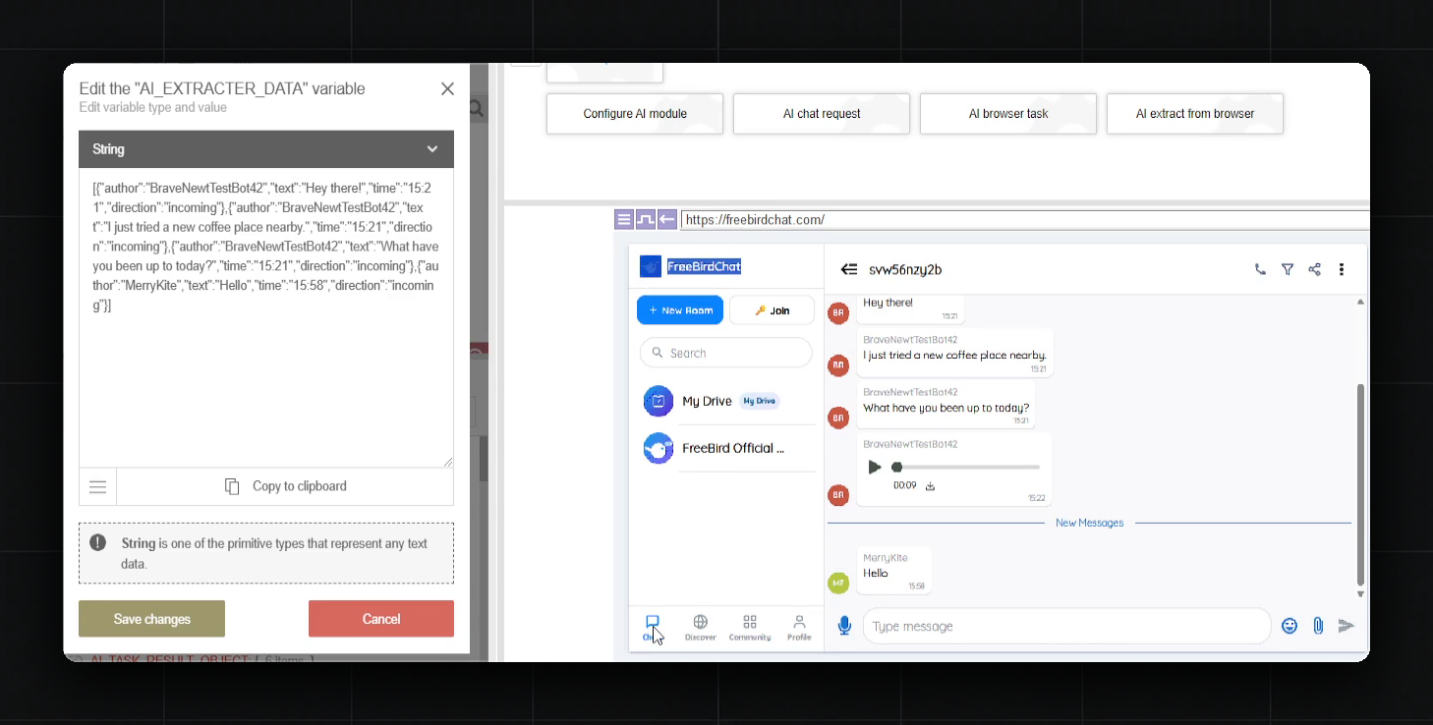
Task: Click the chat messages vertical scrollbar
Action: coord(1360,484)
